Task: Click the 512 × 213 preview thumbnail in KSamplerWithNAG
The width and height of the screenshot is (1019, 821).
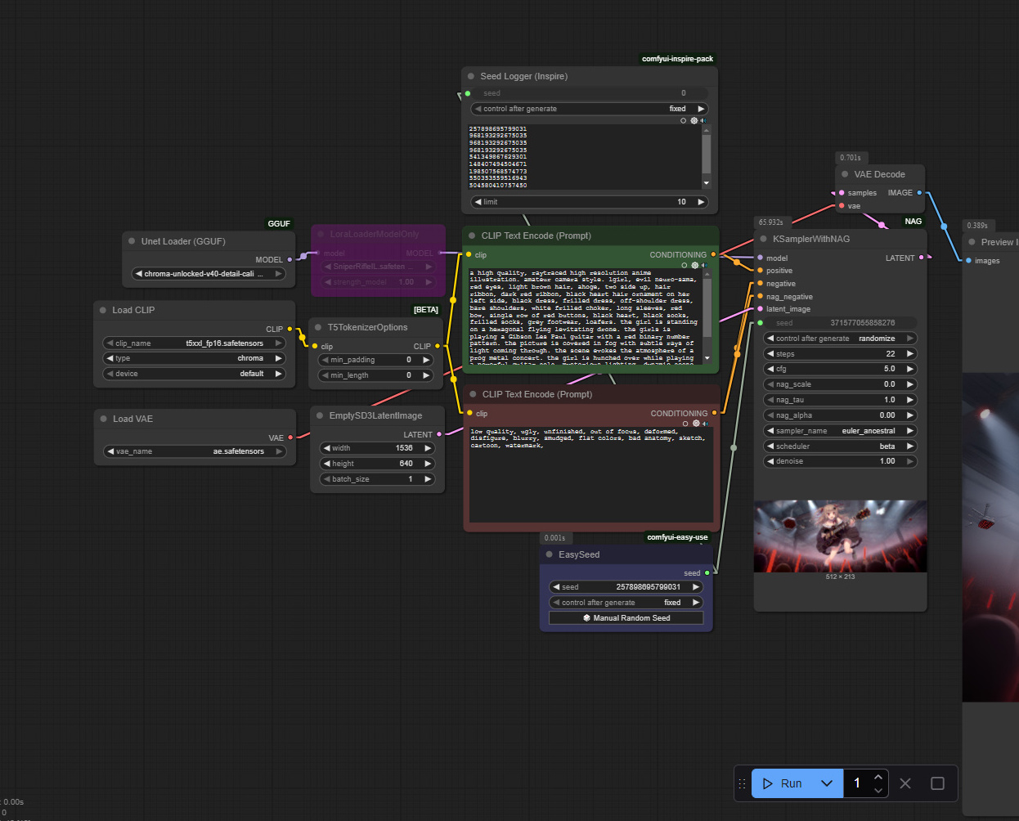Action: [840, 536]
